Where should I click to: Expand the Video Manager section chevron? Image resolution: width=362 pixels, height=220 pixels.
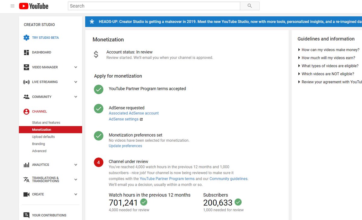coord(76,67)
